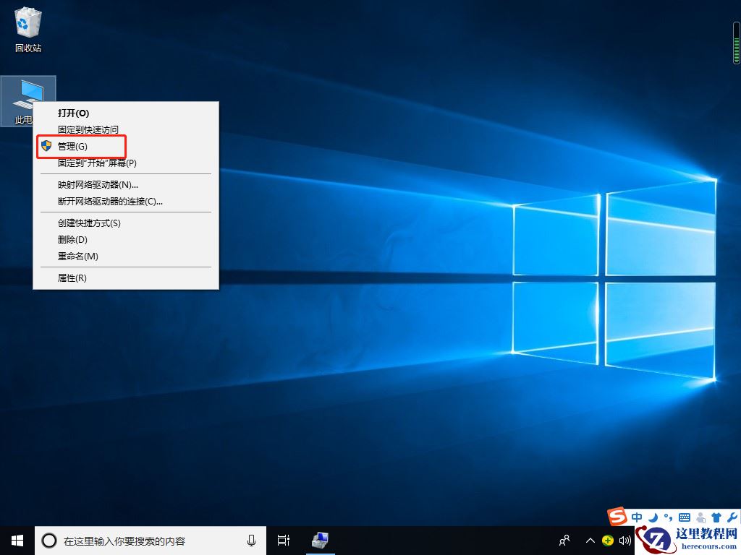
Task: Toggle 中 to switch Chinese/English input
Action: point(637,517)
